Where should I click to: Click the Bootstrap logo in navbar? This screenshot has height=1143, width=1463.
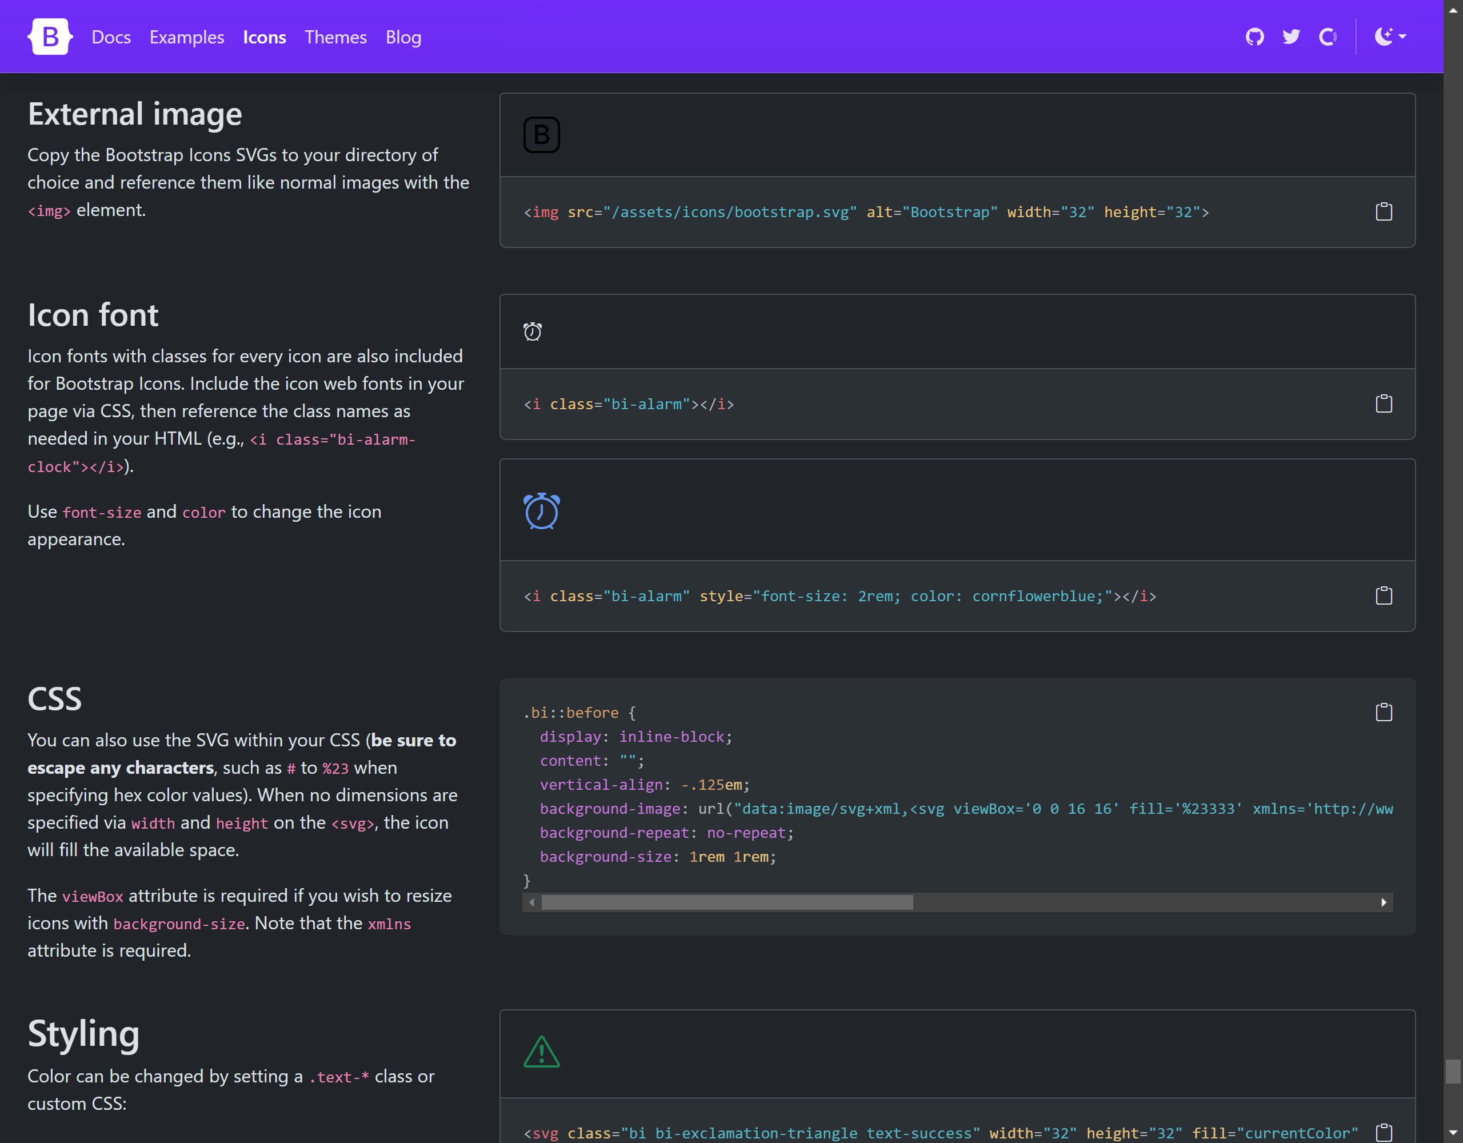point(50,37)
